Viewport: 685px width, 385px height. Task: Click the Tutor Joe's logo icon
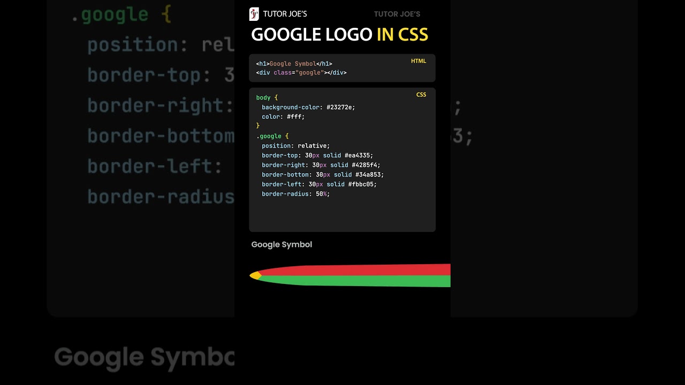[x=254, y=14]
